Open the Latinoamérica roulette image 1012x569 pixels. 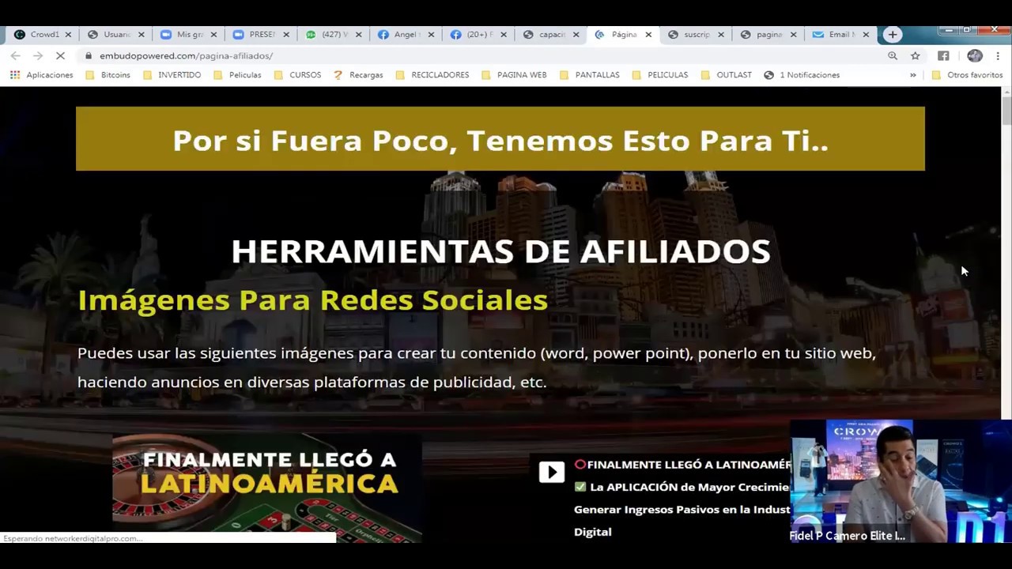[267, 488]
